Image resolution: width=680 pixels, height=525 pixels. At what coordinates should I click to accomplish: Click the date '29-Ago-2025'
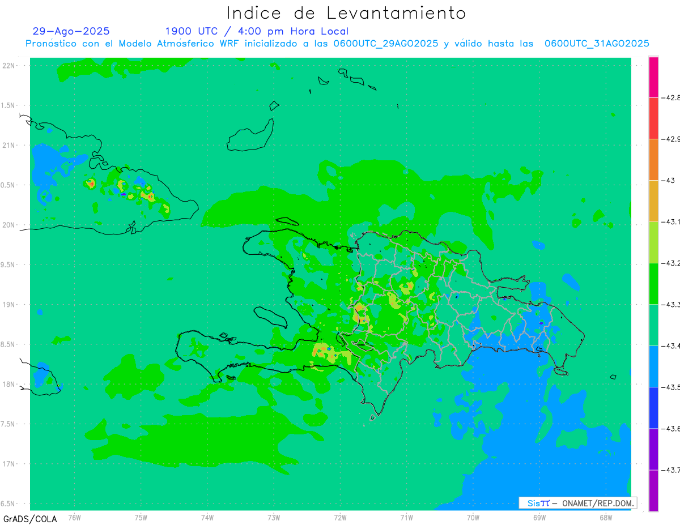click(71, 31)
